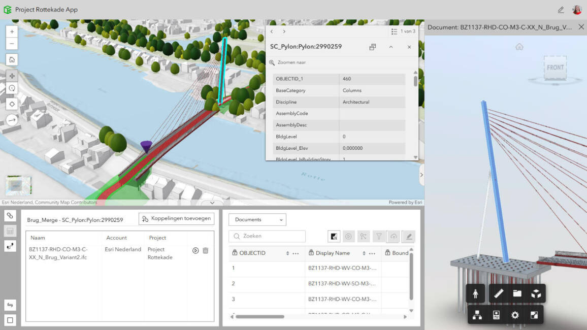Open the Documents dropdown
Screen dimensions: 587x330
pyautogui.click(x=257, y=220)
